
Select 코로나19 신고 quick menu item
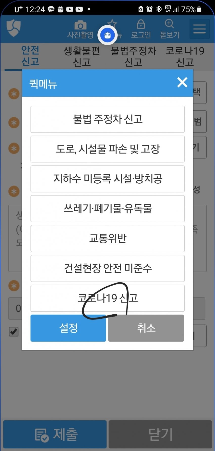(x=107, y=298)
